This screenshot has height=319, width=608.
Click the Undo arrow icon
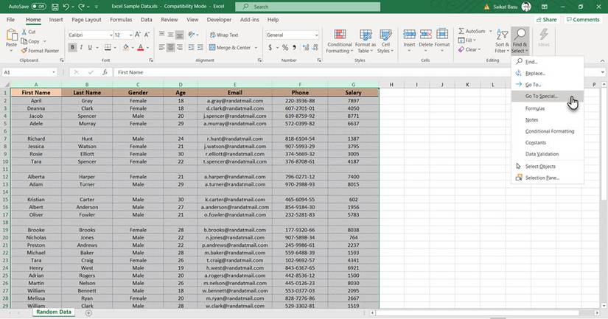66,7
